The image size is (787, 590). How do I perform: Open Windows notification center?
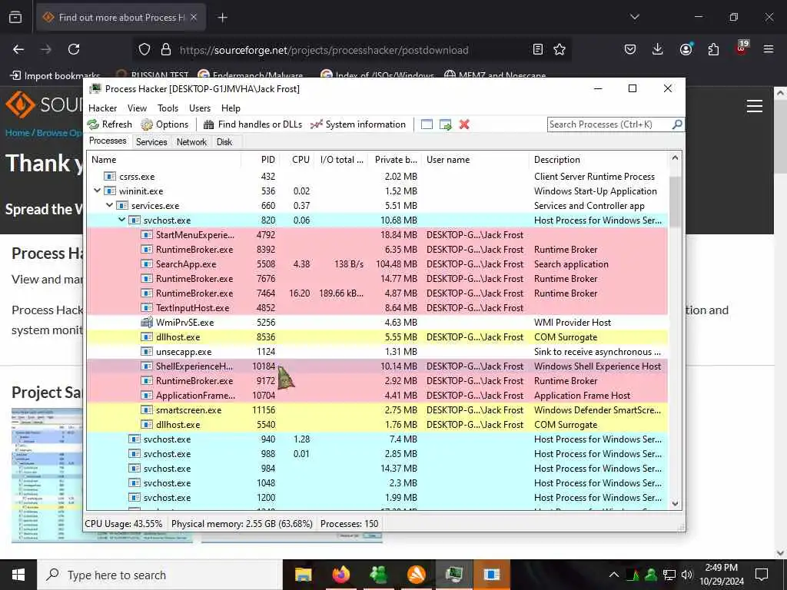(x=762, y=575)
